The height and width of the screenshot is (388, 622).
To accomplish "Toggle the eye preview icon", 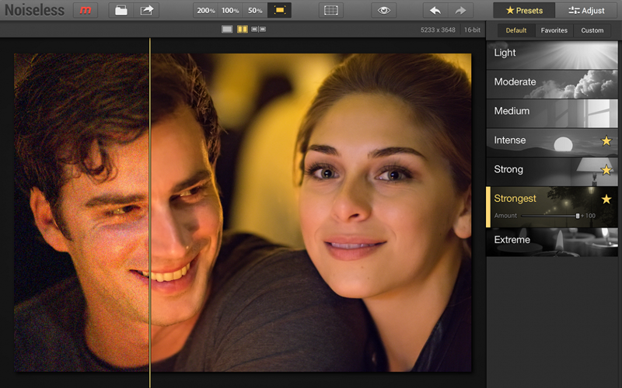I will point(382,10).
